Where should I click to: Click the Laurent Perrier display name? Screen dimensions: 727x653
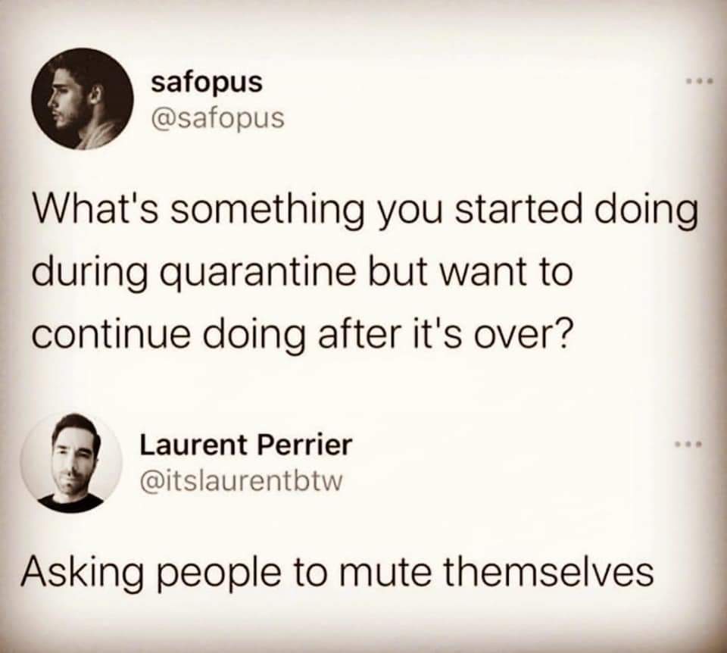(x=246, y=445)
